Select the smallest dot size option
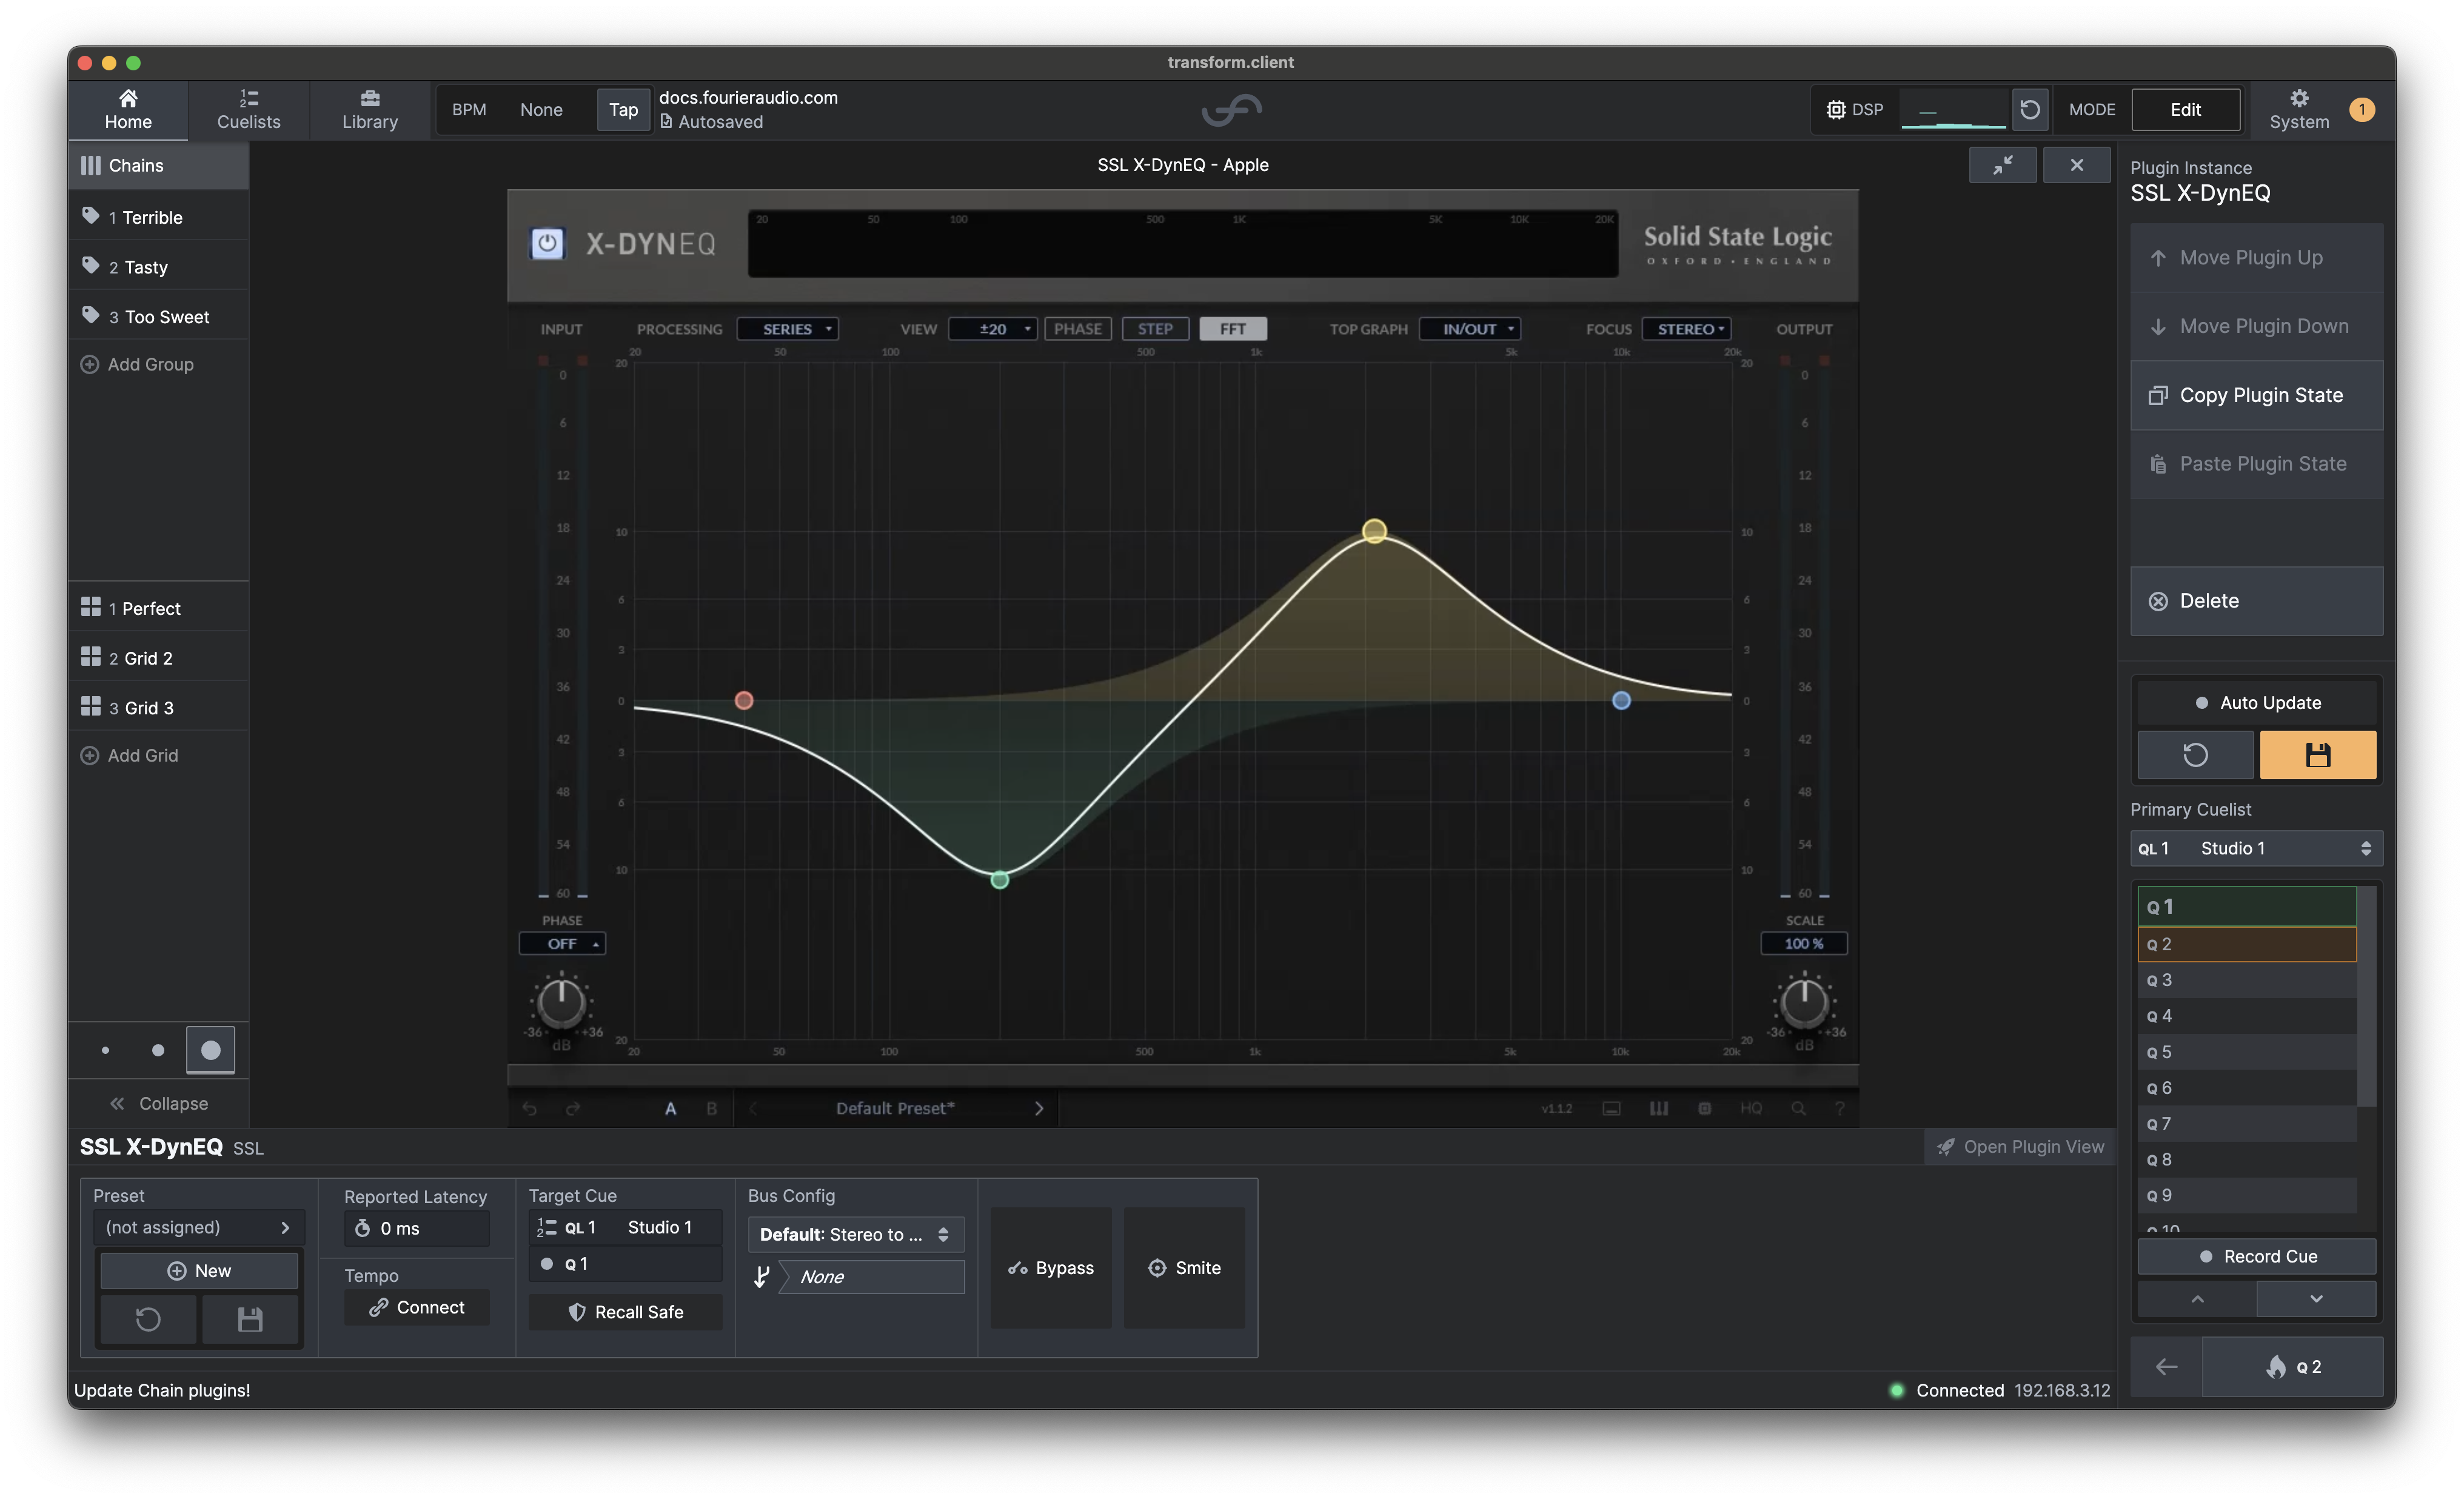 point(105,1050)
